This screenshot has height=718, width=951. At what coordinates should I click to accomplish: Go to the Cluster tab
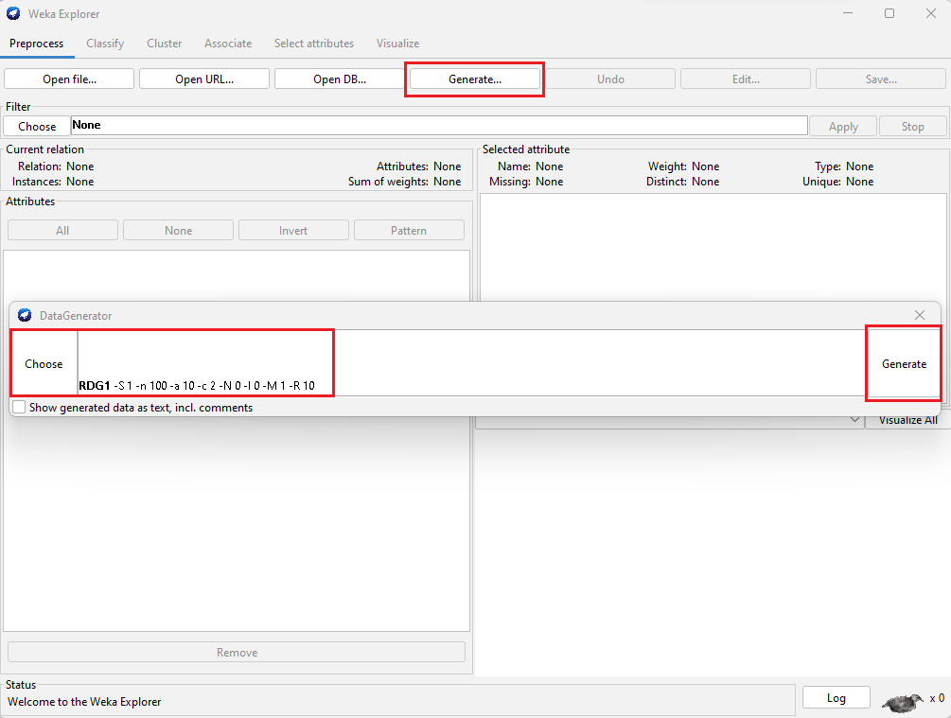click(x=165, y=44)
